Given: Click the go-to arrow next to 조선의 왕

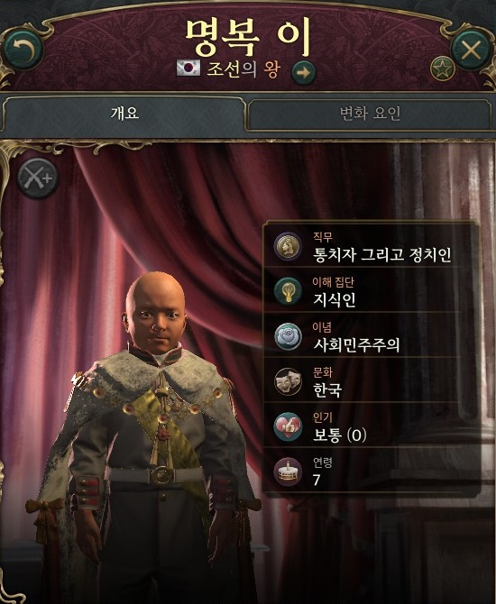Looking at the screenshot, I should pos(303,72).
